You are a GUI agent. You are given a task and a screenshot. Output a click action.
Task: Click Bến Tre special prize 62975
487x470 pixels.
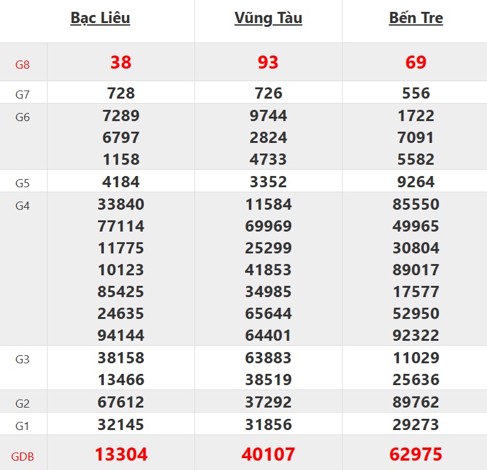pos(416,454)
